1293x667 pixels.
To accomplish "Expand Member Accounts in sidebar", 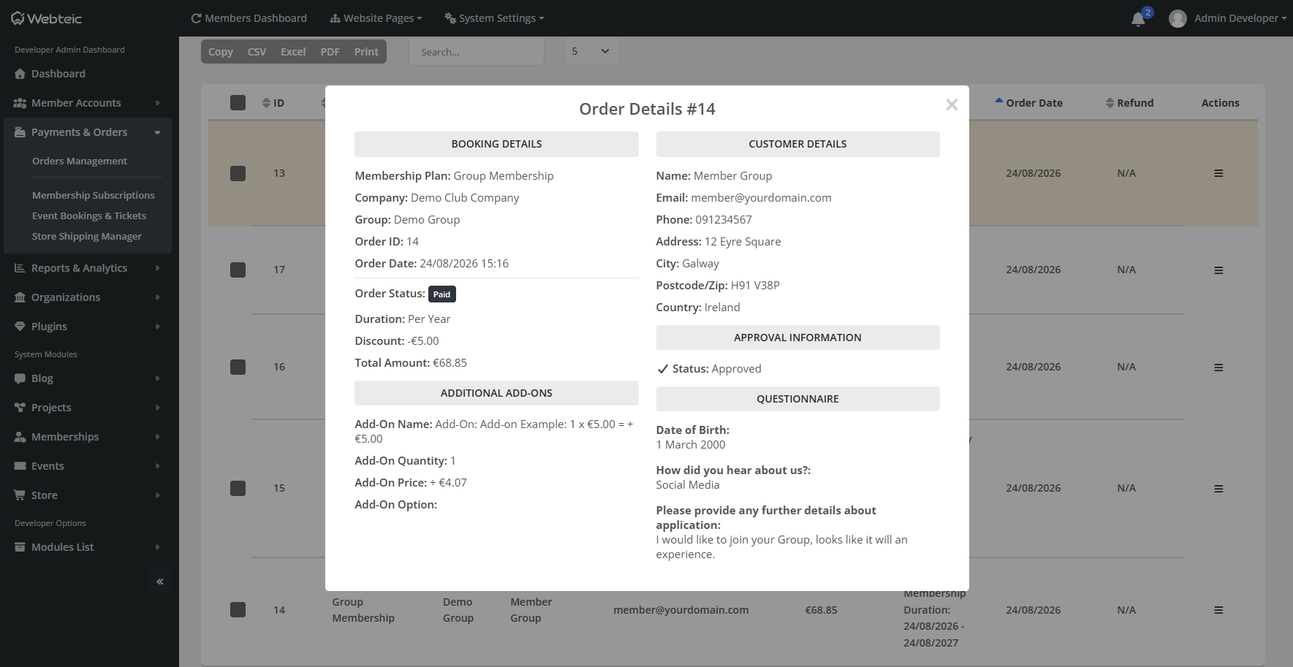I will point(88,103).
